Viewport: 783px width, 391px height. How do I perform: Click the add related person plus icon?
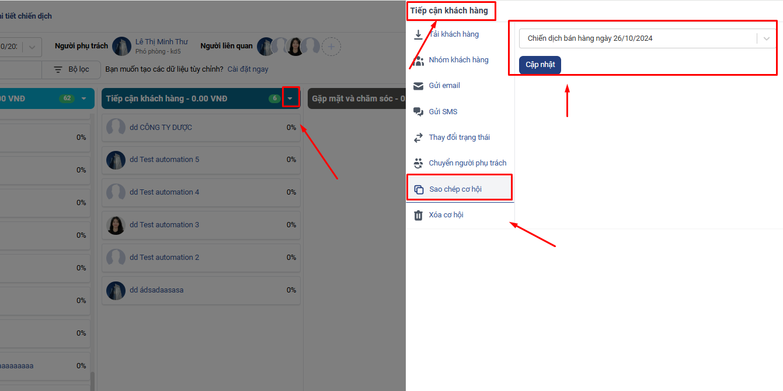(x=331, y=47)
